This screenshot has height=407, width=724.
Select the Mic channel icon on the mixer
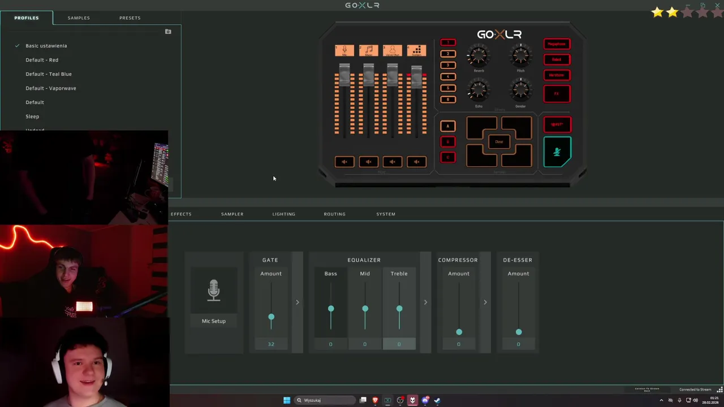[344, 50]
